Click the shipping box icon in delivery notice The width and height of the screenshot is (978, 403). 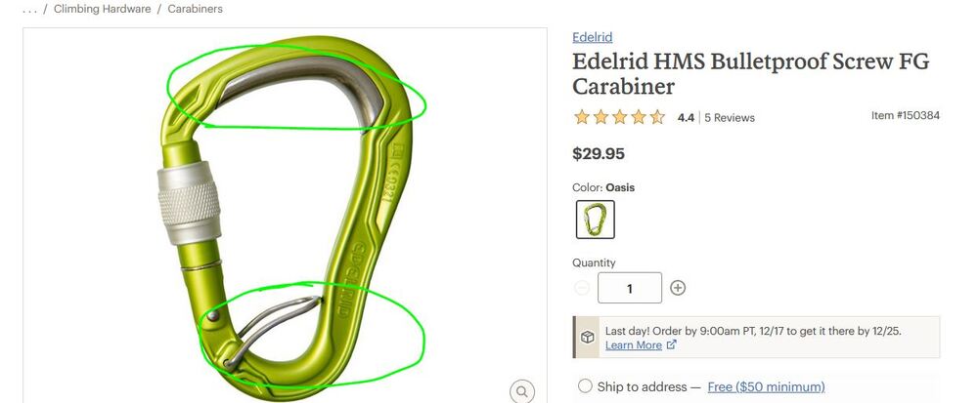pos(588,337)
